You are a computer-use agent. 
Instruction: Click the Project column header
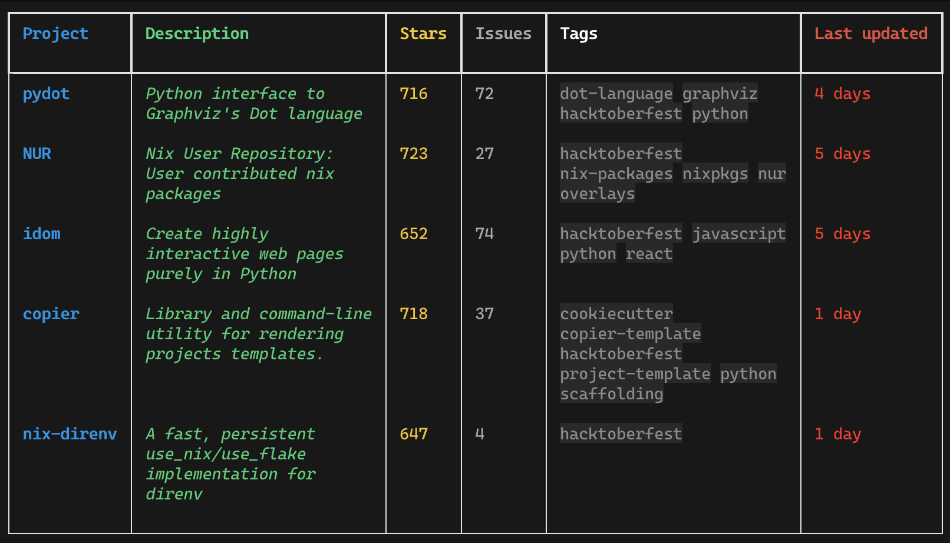pyautogui.click(x=55, y=34)
